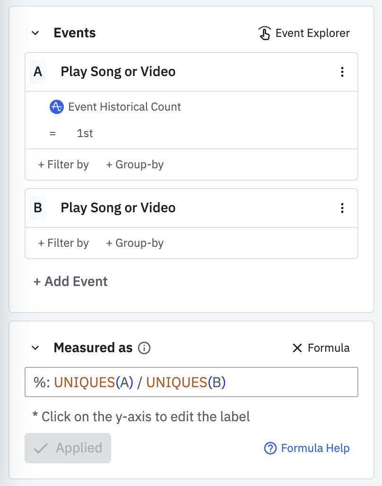
Task: Open the Formula Help link
Action: tap(315, 448)
